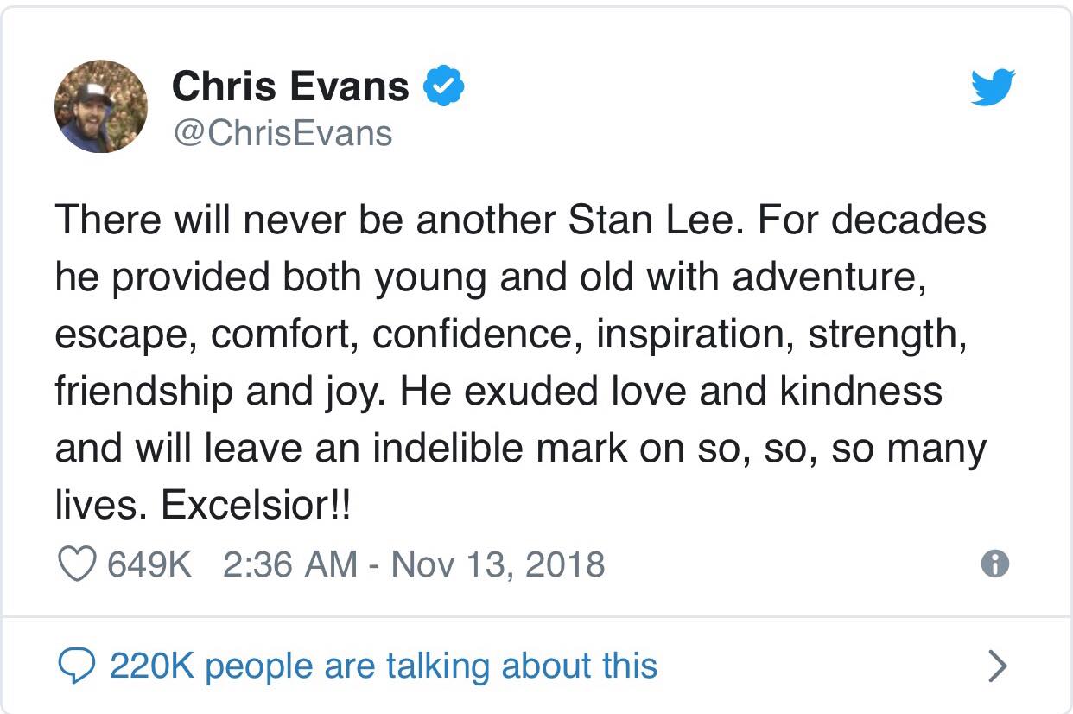This screenshot has width=1073, height=714.
Task: Click the blue verified badge
Action: 444,87
